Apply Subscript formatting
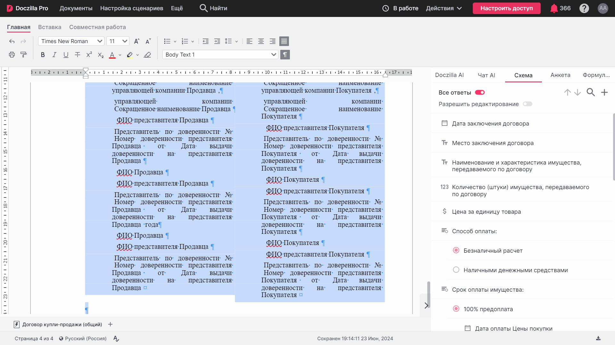The image size is (615, 345). (101, 55)
